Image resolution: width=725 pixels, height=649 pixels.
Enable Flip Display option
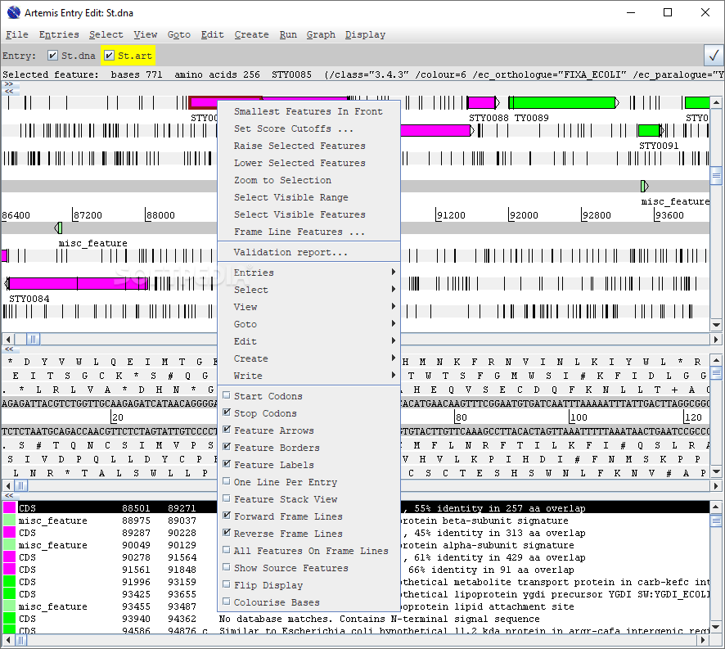(x=227, y=584)
